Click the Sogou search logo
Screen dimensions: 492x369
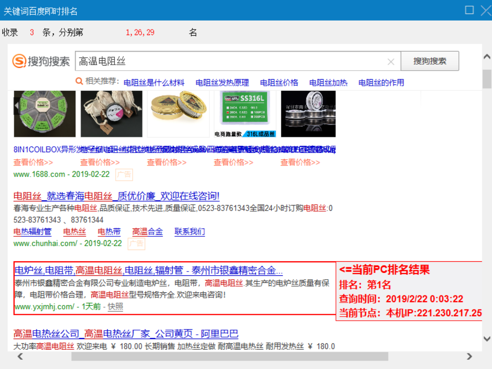[x=41, y=61]
